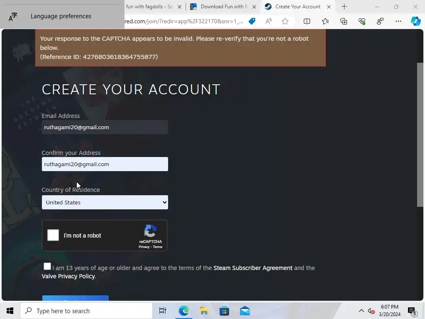425x319 pixels.
Task: Open Copilot sidebar icon
Action: coord(415,21)
